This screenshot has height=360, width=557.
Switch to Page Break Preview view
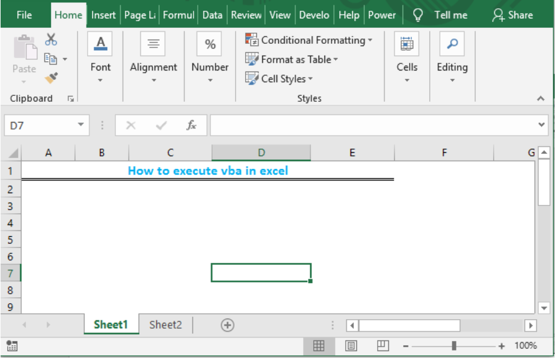(383, 346)
